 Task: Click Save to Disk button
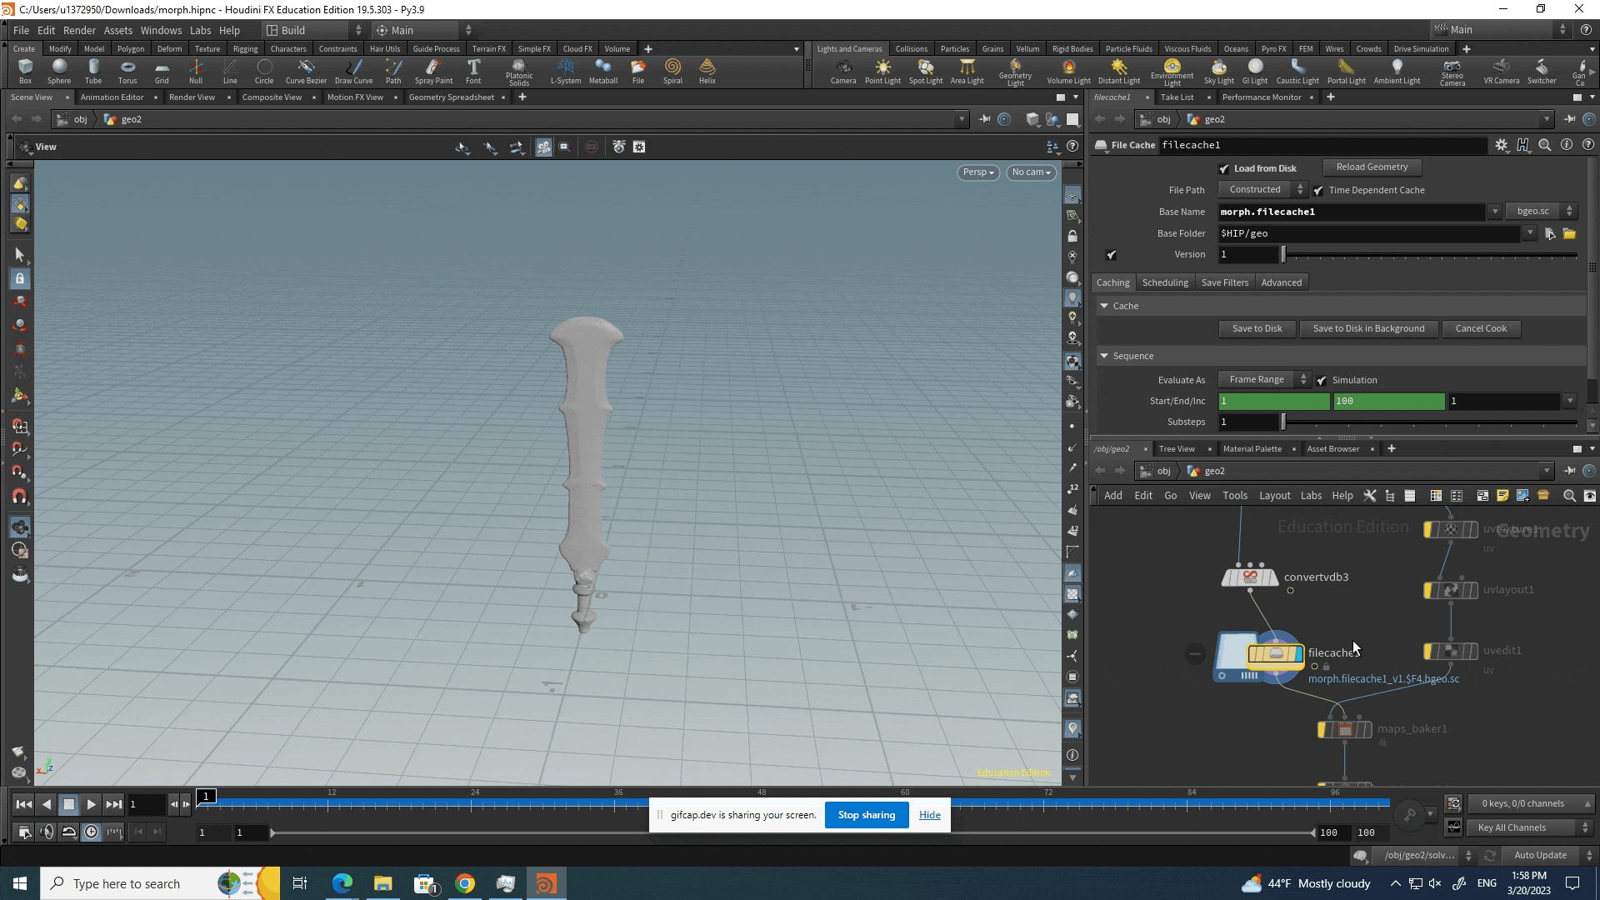1257,329
